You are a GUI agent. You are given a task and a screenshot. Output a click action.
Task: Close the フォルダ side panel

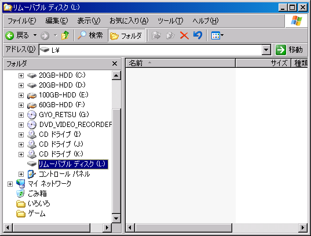[x=115, y=64]
